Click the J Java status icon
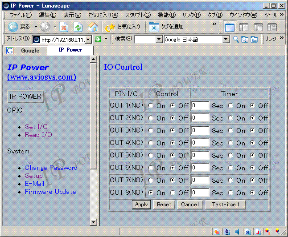 pyautogui.click(x=258, y=232)
